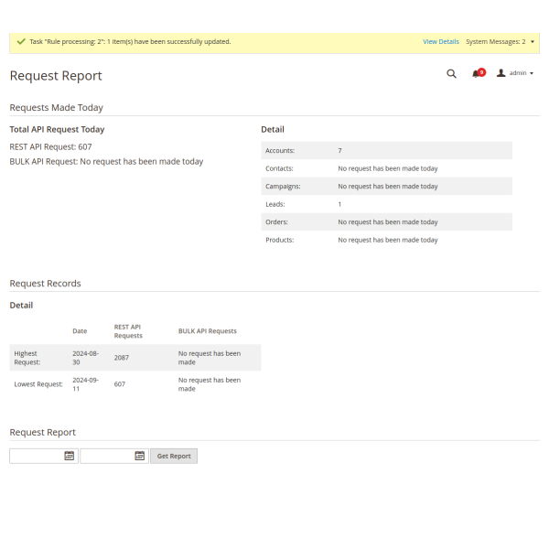Open the first date field calendar icon

click(x=69, y=456)
